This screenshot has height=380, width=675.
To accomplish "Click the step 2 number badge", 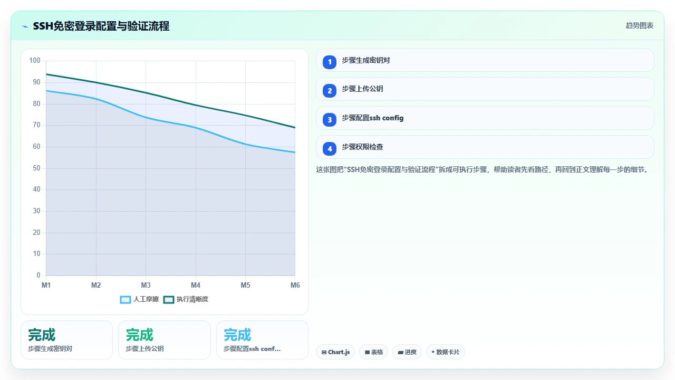I will tap(330, 91).
